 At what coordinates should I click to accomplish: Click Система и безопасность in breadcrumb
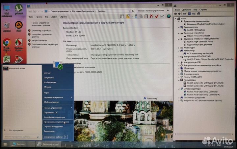click(83, 11)
